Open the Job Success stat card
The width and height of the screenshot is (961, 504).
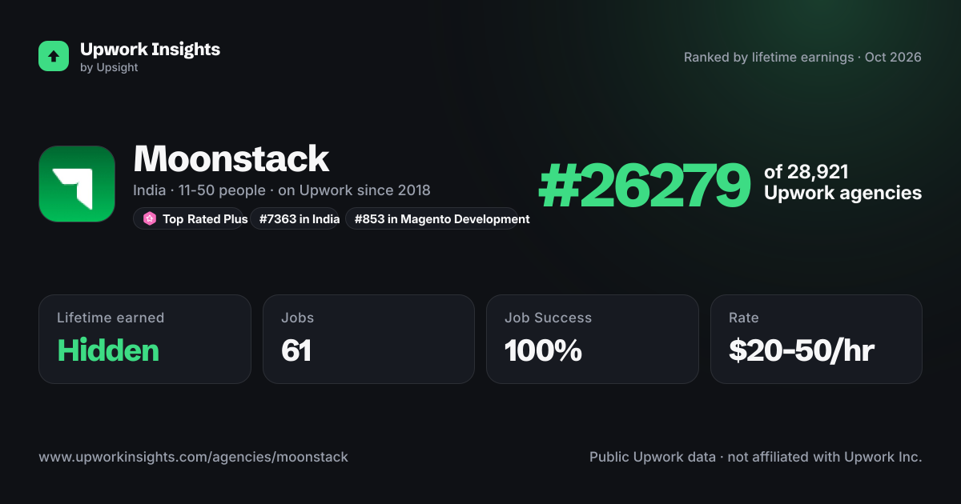tap(593, 339)
